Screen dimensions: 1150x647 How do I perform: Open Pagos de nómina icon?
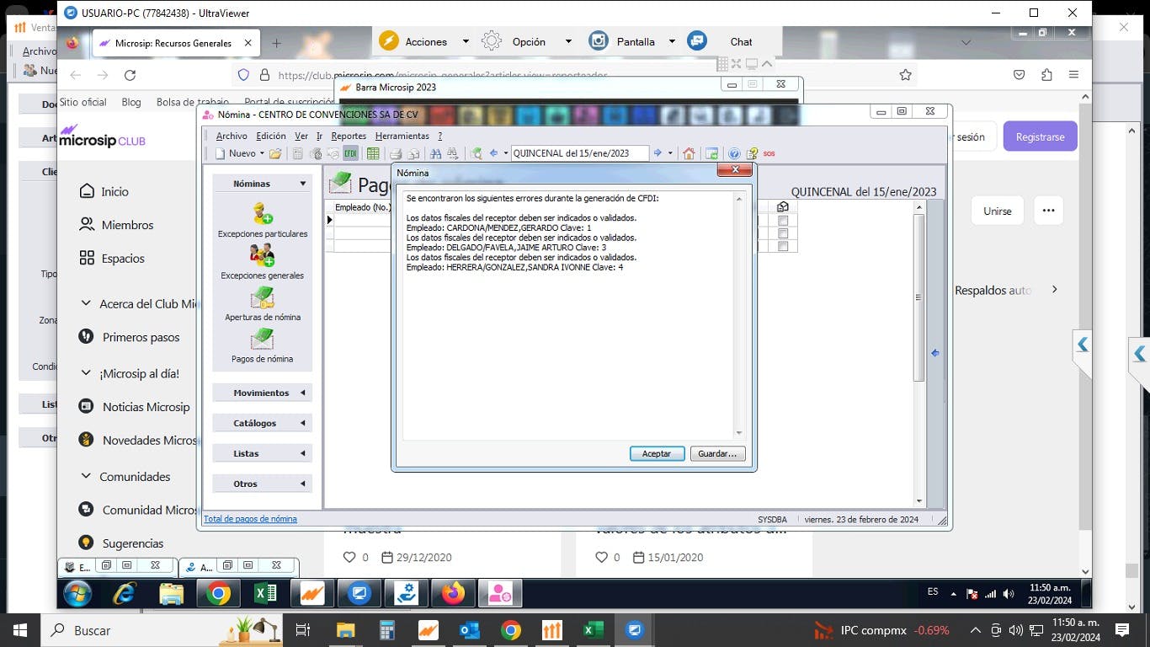coord(263,339)
